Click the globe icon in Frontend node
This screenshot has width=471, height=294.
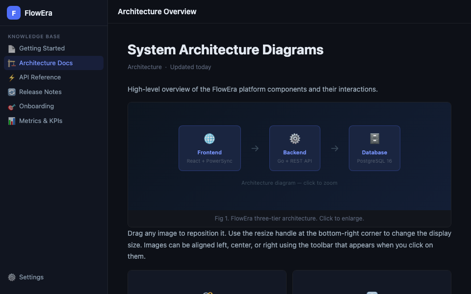click(209, 139)
